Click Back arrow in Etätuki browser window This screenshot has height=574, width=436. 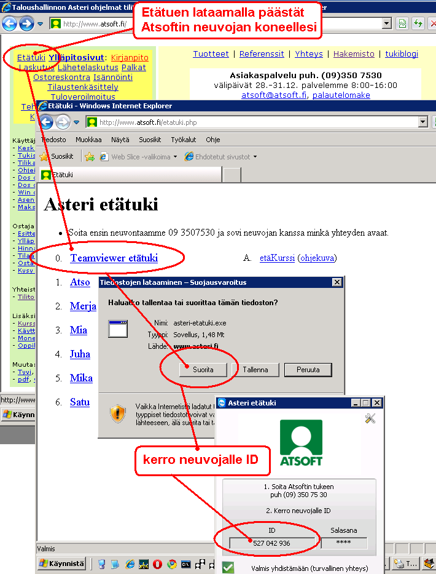coord(46,122)
